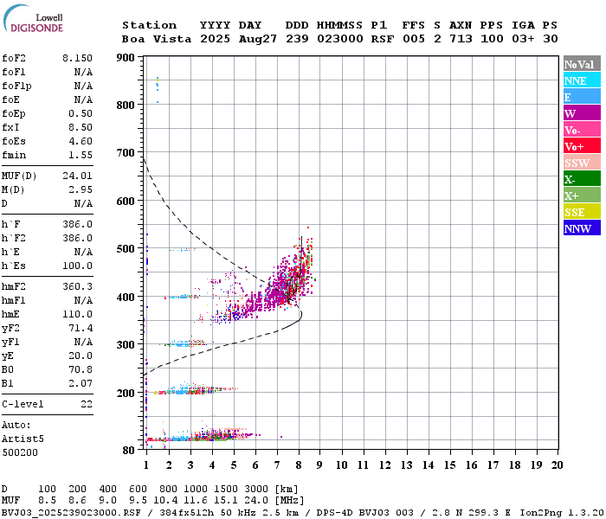
Task: Click the Aug27 date in header
Action: tap(257, 39)
